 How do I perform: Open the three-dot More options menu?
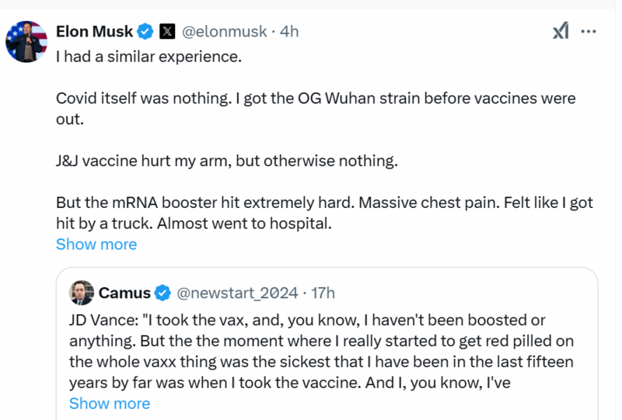(x=589, y=31)
